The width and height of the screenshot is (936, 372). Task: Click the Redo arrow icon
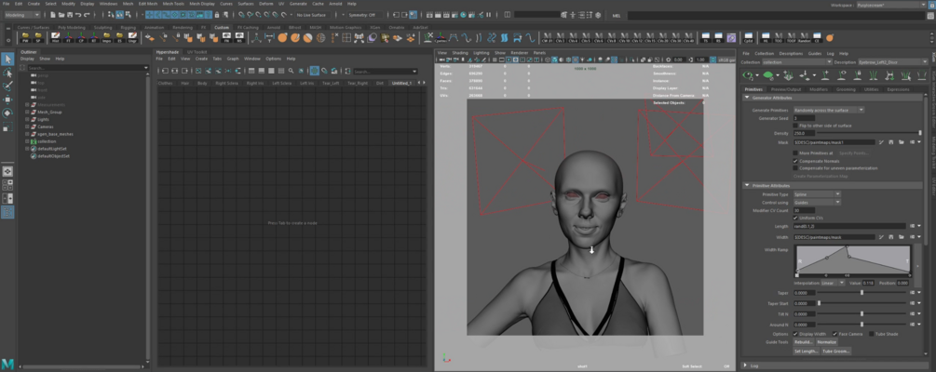coord(88,14)
